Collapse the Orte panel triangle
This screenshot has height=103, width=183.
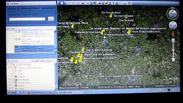click(x=8, y=29)
